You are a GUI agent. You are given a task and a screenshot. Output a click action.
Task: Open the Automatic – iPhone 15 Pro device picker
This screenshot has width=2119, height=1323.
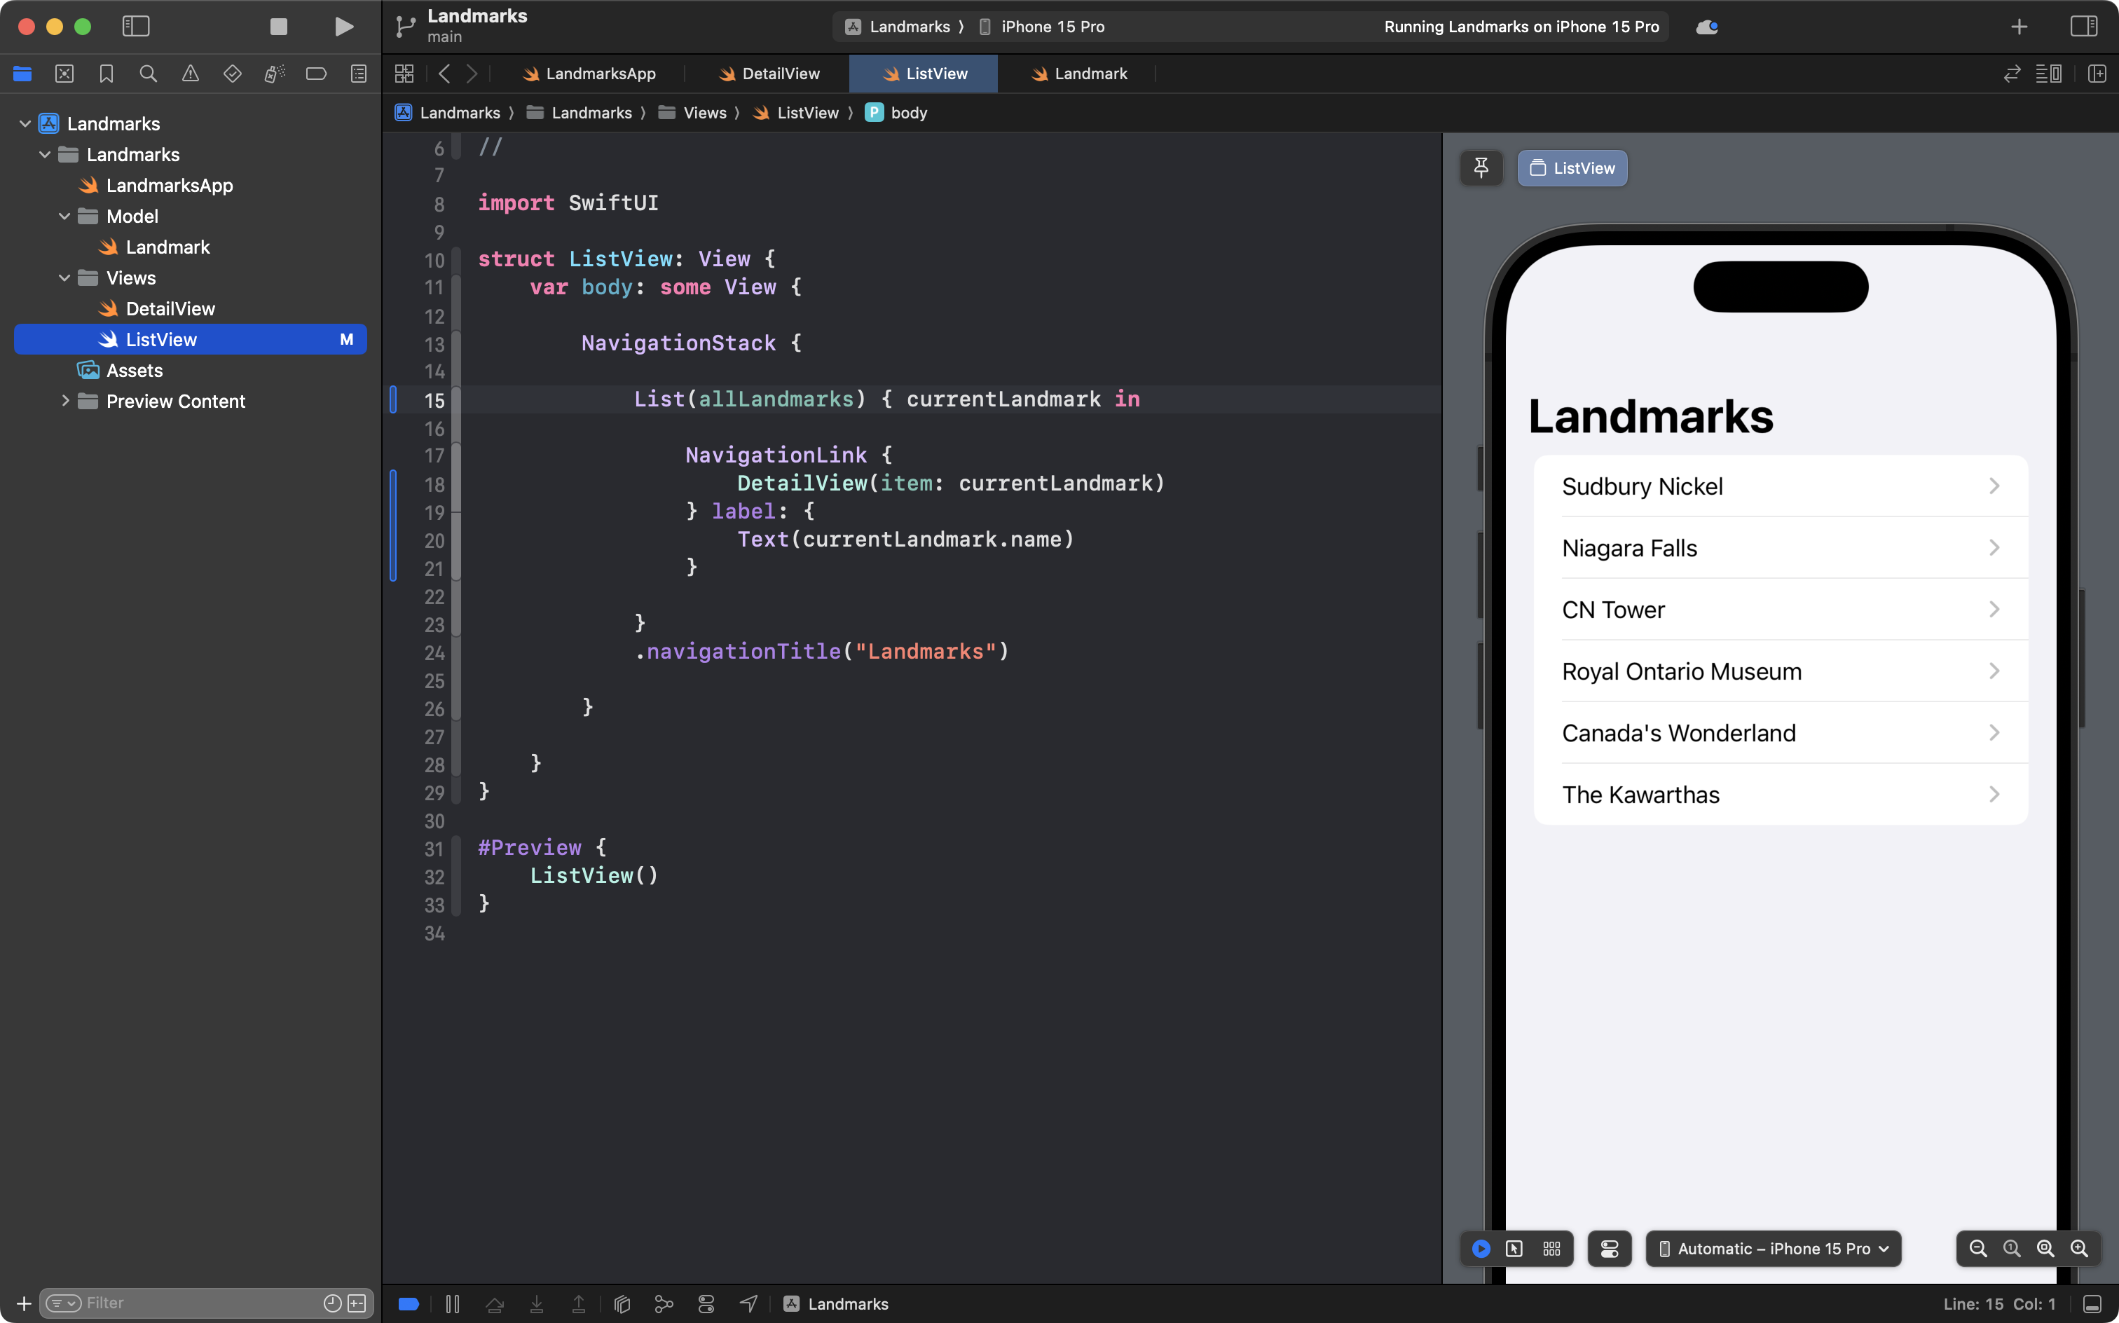pos(1774,1249)
